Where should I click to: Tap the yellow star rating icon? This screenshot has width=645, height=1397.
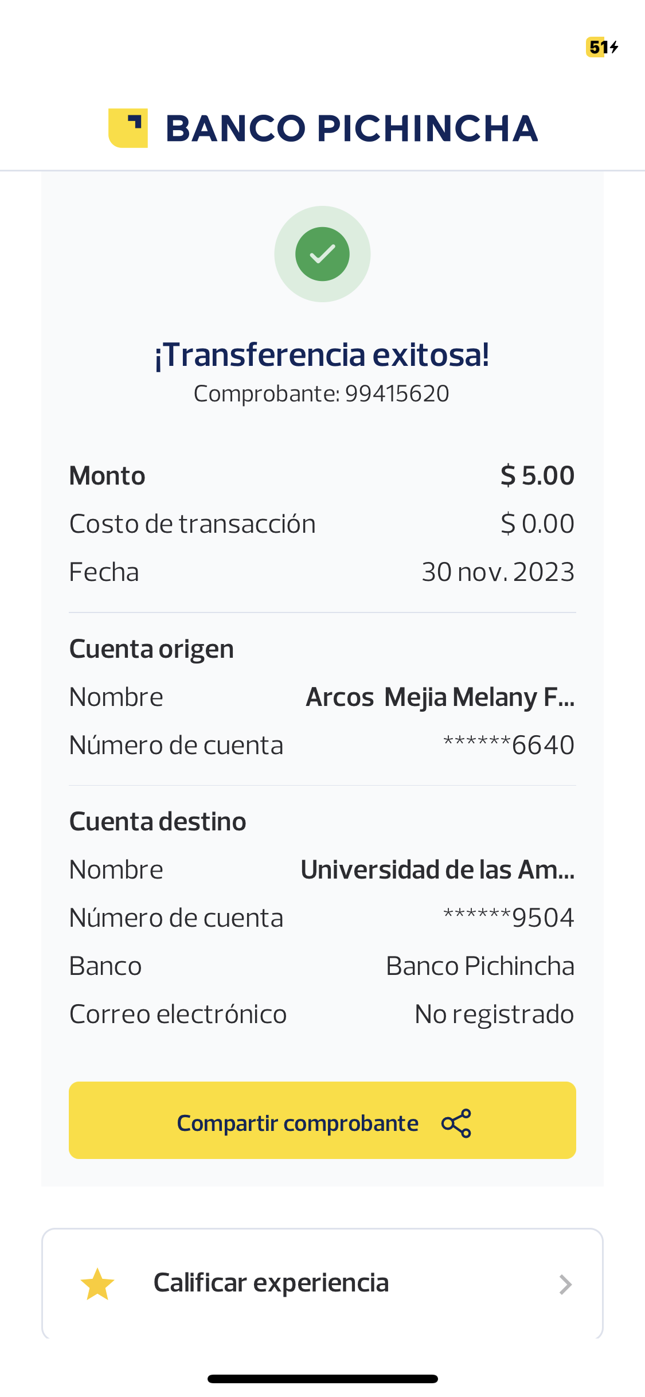click(97, 1284)
